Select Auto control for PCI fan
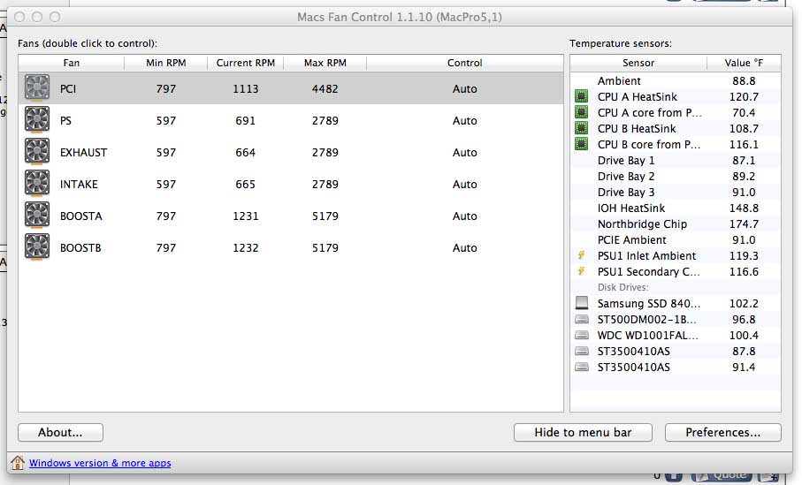 click(x=464, y=89)
